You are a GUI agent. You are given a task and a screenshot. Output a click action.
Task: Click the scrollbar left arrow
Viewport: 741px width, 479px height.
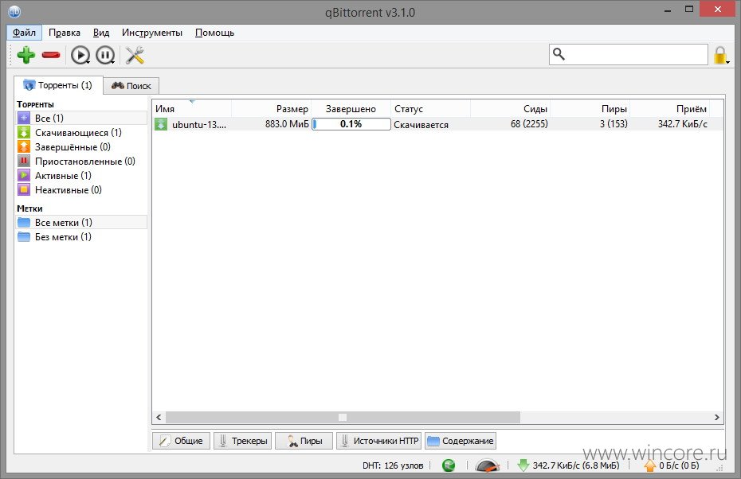click(159, 417)
